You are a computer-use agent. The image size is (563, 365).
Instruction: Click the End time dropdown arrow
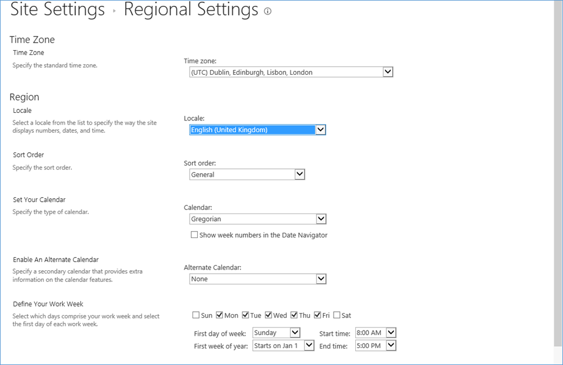pos(392,345)
